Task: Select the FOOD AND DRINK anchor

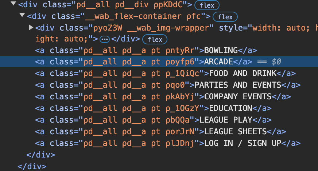Action: [x=243, y=73]
